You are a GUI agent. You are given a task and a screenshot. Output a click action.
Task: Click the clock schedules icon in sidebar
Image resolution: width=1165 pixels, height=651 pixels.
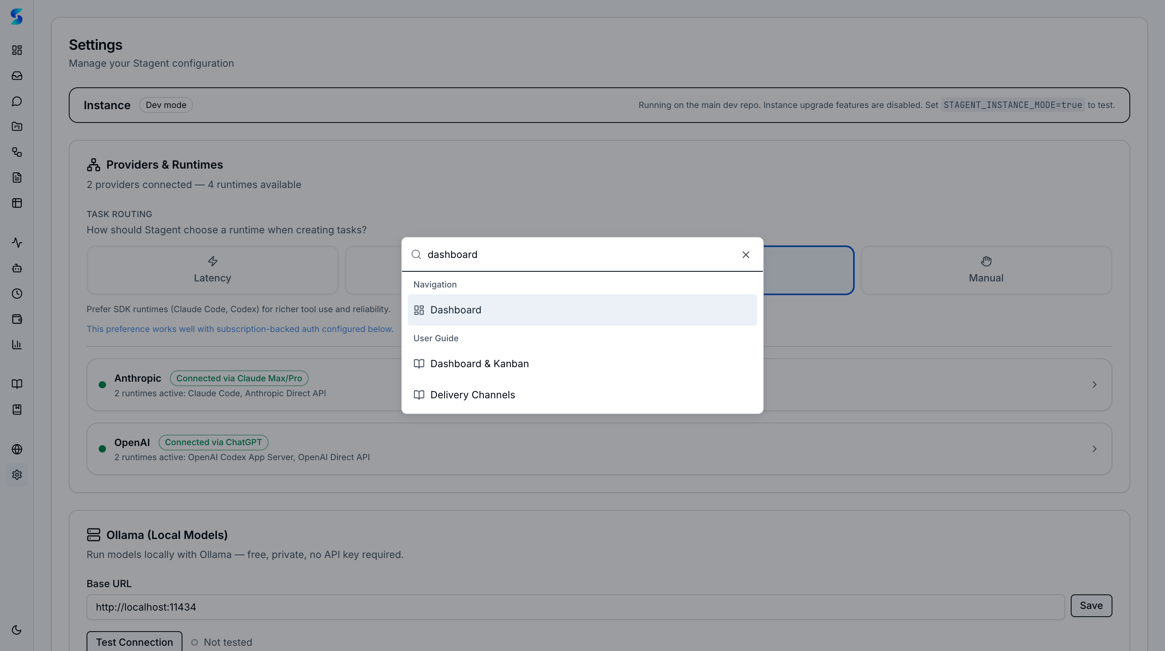click(x=17, y=294)
